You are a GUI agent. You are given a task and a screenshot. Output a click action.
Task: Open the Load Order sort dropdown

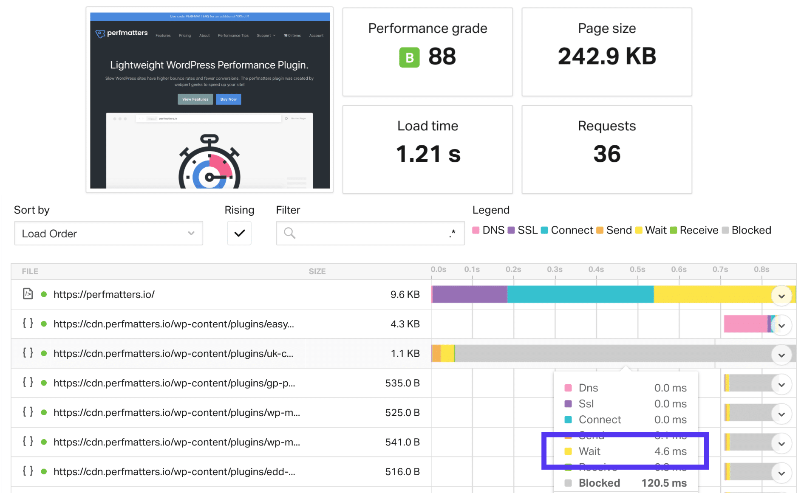pyautogui.click(x=108, y=233)
